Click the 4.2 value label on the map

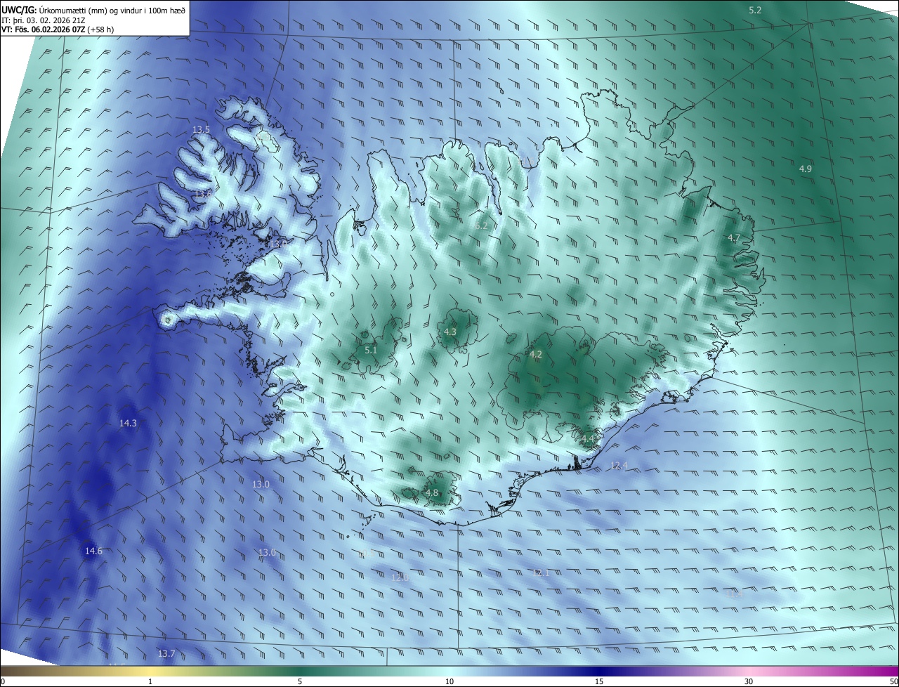[x=535, y=354]
